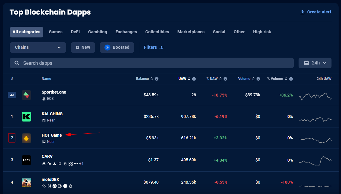
Task: Open the Exchanges category tab
Action: point(126,32)
